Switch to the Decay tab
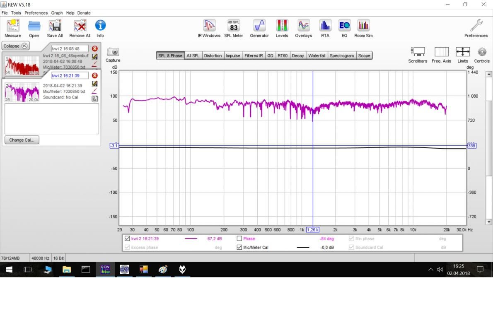The width and height of the screenshot is (493, 318). point(298,55)
